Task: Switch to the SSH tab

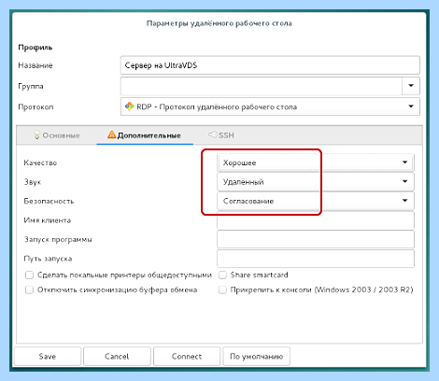Action: 221,135
